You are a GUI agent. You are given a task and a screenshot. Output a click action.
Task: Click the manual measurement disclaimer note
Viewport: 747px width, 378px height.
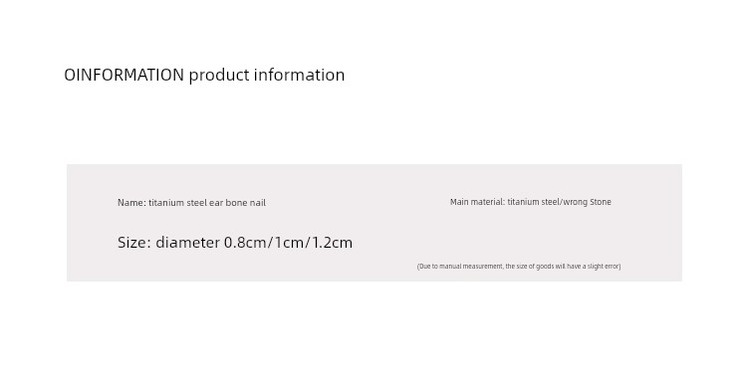519,267
